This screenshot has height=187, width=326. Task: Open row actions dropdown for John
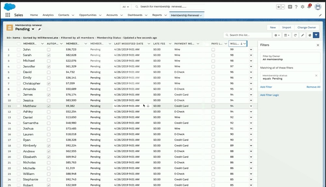(x=251, y=50)
